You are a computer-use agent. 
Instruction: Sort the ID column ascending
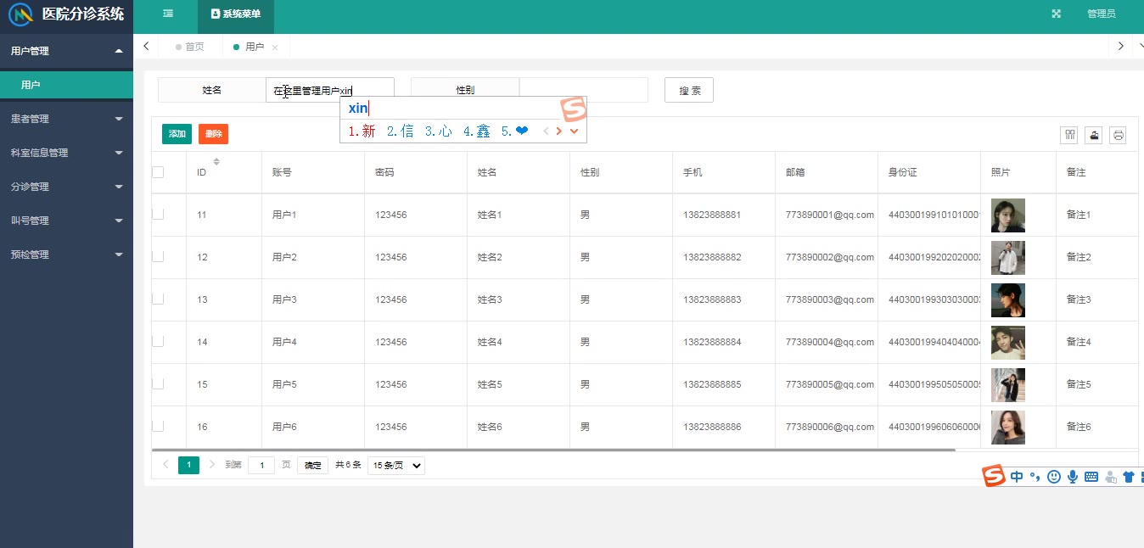(216, 159)
